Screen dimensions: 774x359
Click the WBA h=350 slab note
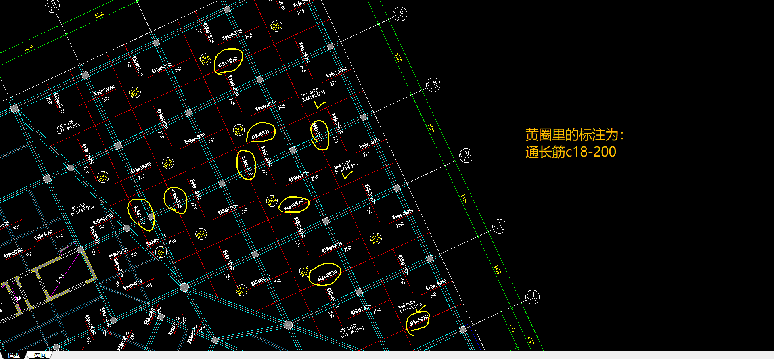345,166
